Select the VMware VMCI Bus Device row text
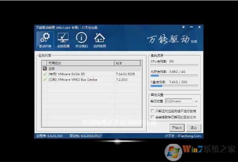This screenshot has height=162, width=238. tap(73, 80)
